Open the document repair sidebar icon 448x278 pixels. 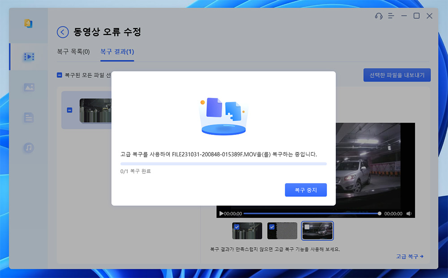click(x=29, y=118)
